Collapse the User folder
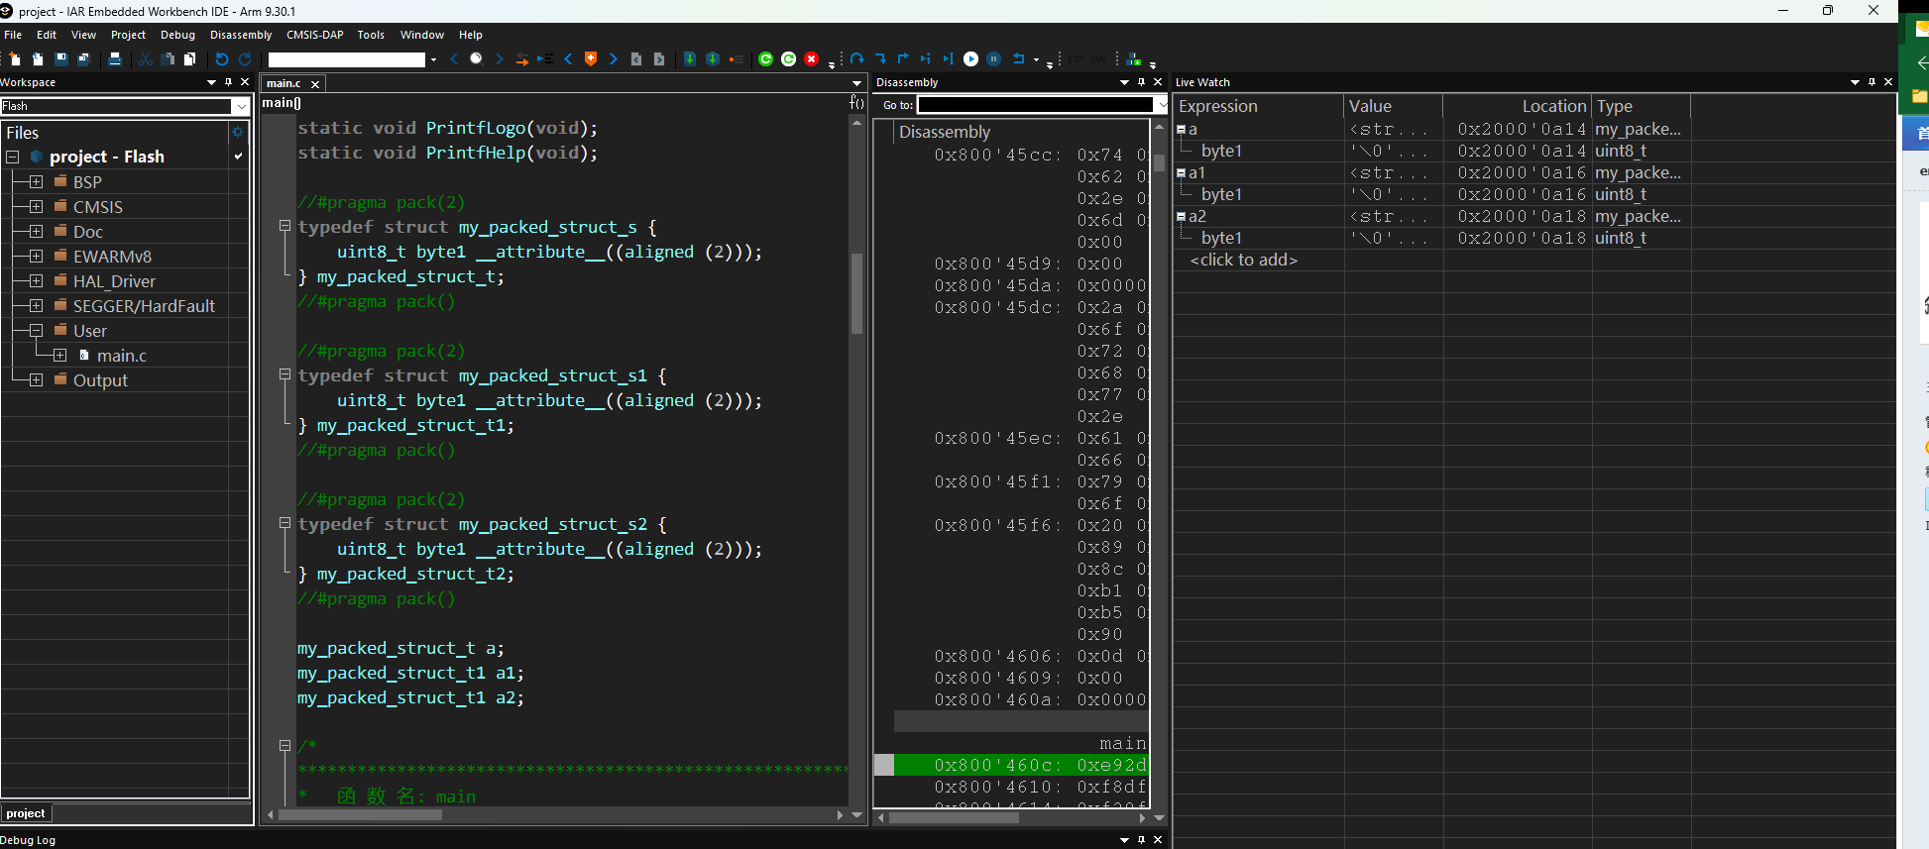The width and height of the screenshot is (1929, 849). click(x=37, y=330)
